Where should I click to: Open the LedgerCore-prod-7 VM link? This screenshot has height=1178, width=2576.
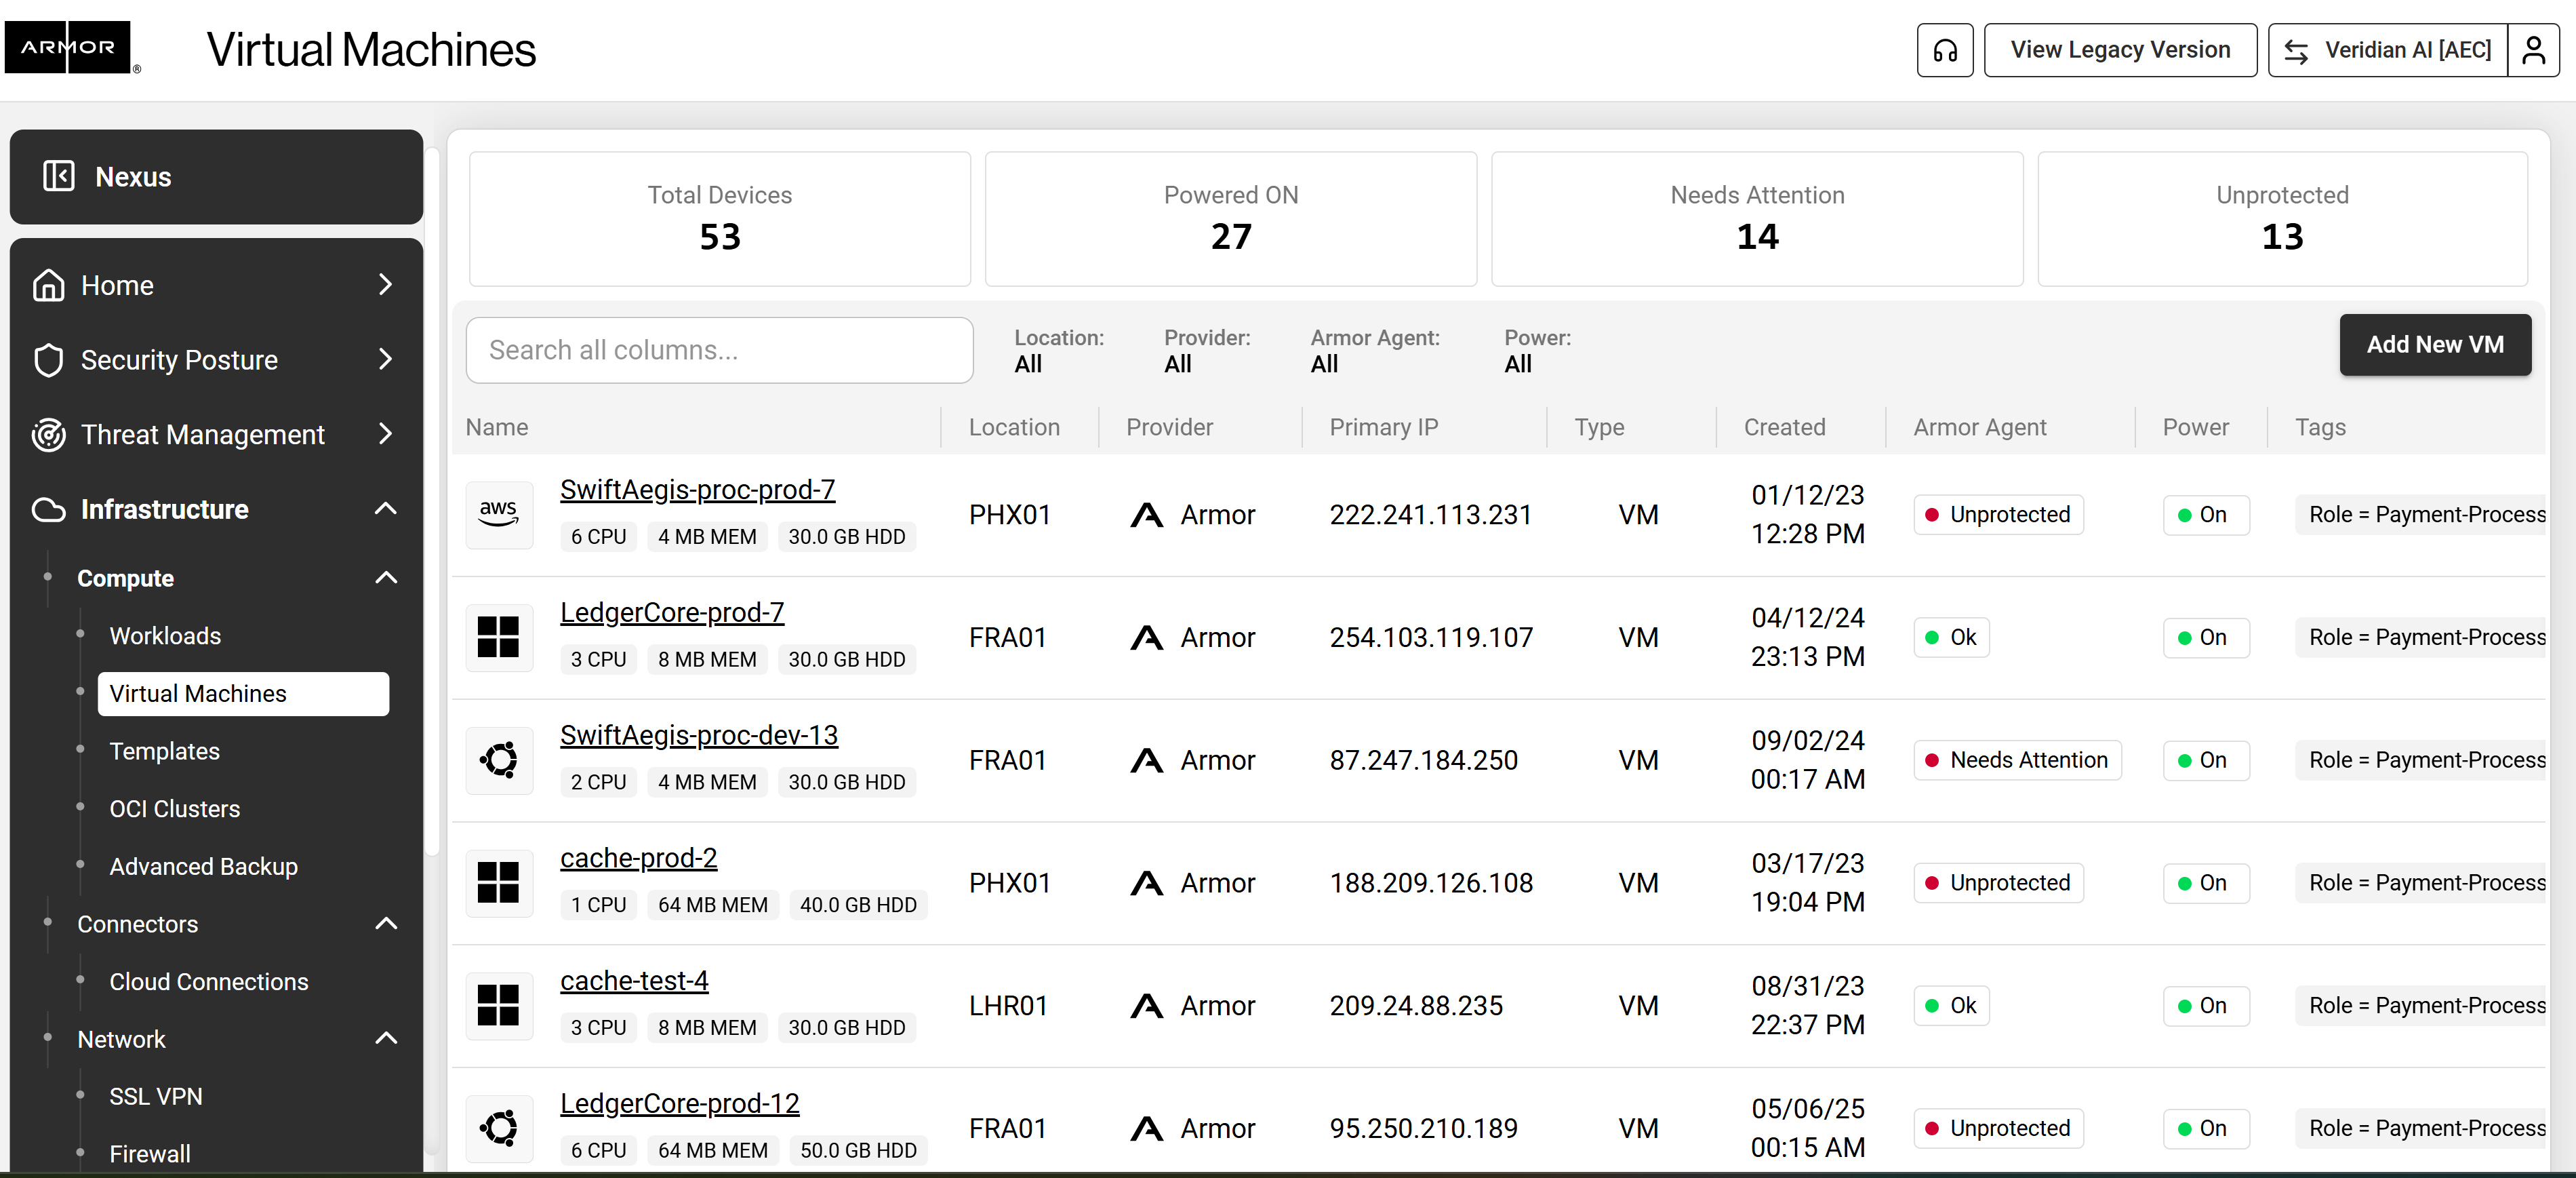[x=671, y=612]
